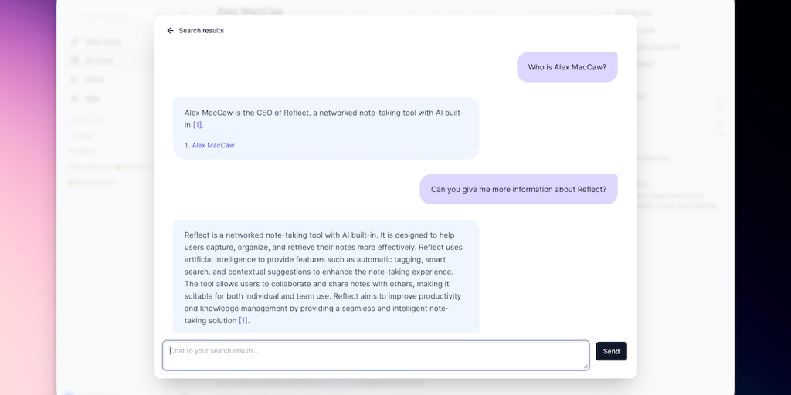Return to Search results via its label
This screenshot has width=791, height=395.
pos(201,31)
